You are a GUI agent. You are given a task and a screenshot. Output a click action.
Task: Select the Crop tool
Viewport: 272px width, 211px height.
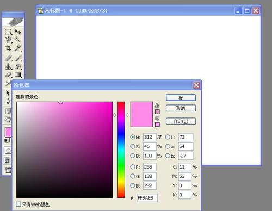[x=8, y=48]
